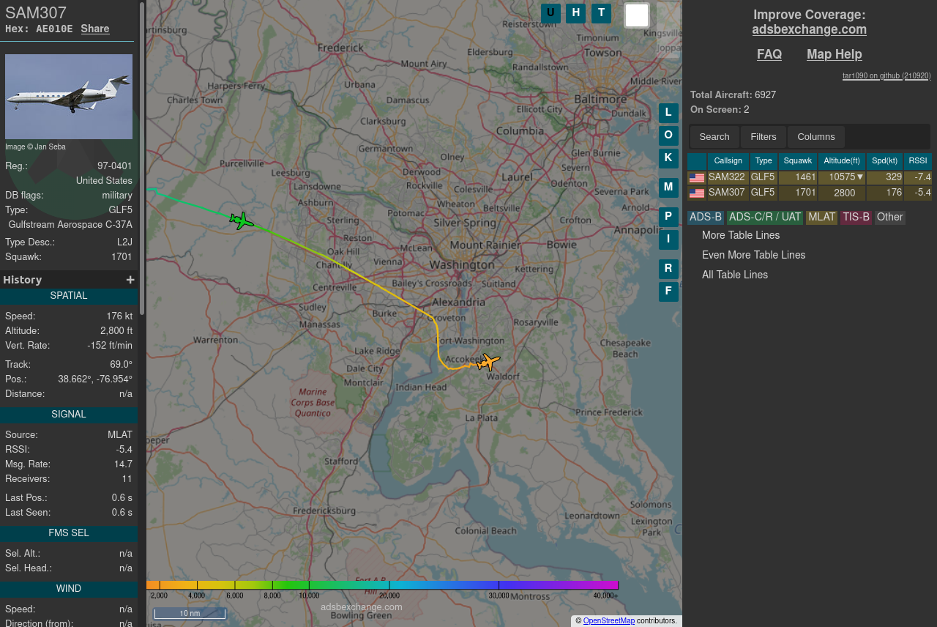The width and height of the screenshot is (937, 627).
Task: Open the Search tab
Action: [714, 137]
